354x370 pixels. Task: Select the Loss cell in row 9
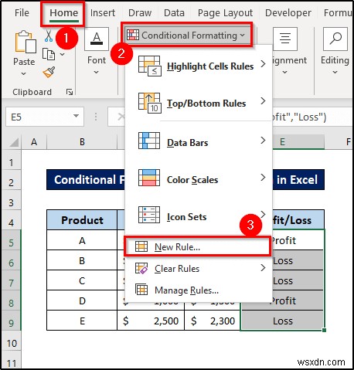(x=283, y=321)
